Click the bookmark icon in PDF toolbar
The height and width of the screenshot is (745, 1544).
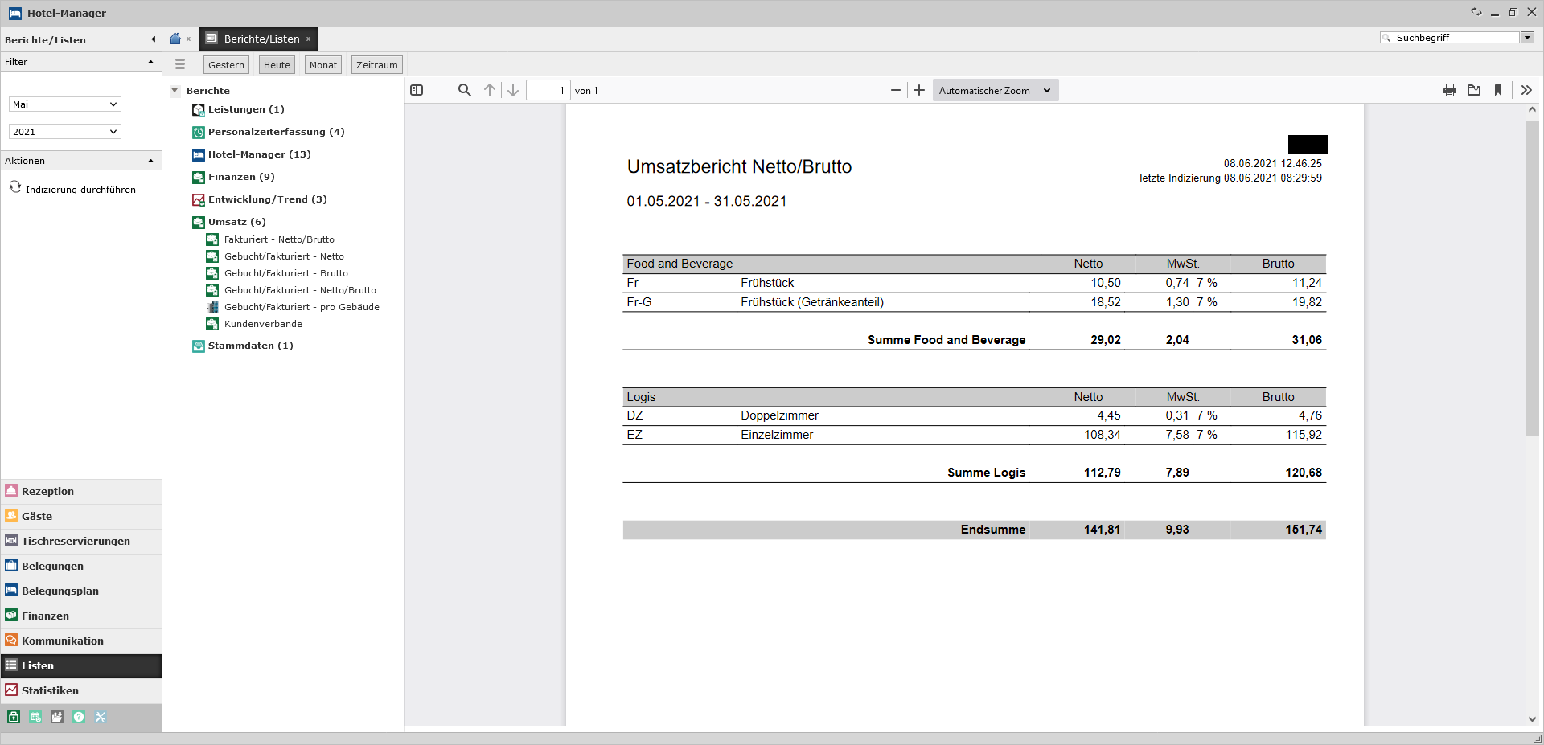(x=1498, y=90)
